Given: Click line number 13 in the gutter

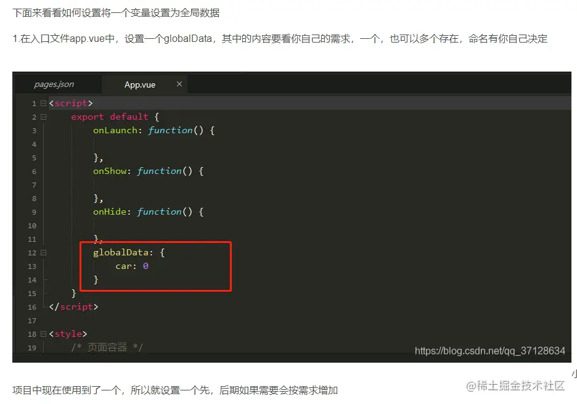Looking at the screenshot, I should coord(32,266).
